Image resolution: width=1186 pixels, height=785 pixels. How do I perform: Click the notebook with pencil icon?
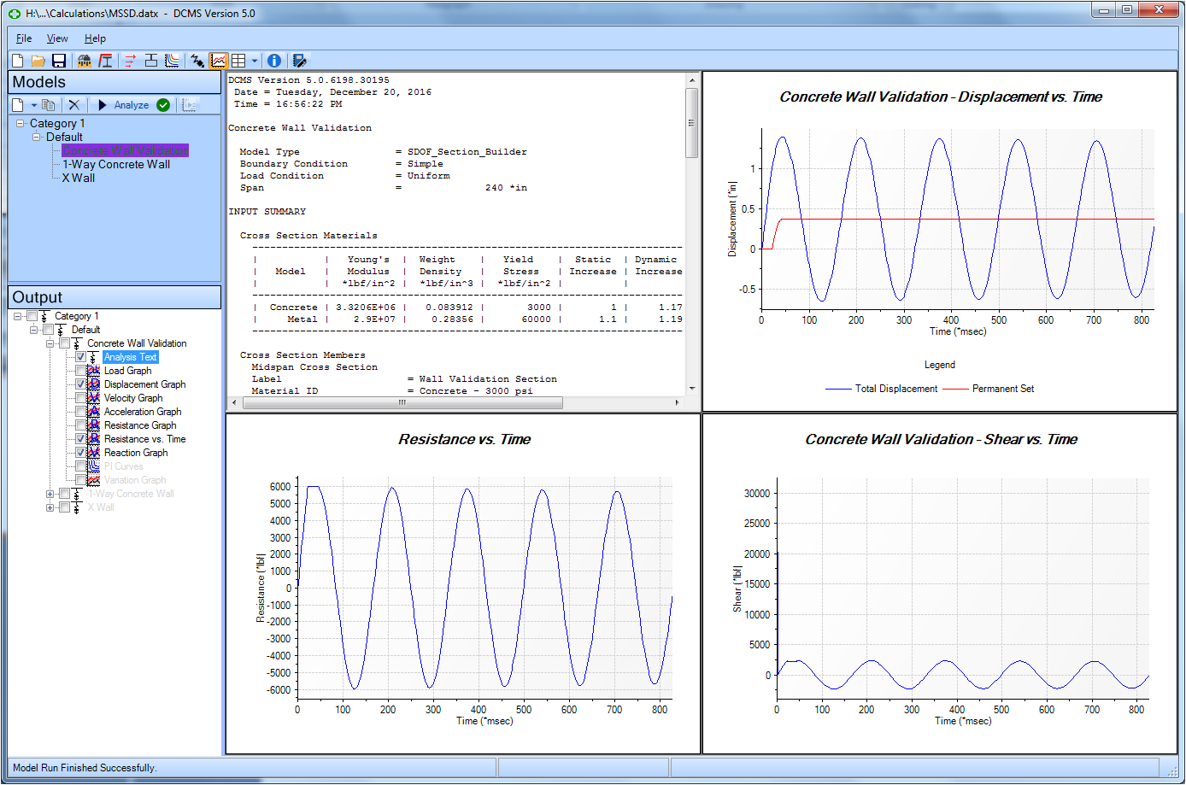299,61
